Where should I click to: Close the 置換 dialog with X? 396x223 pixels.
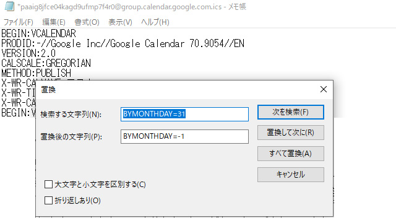324,89
